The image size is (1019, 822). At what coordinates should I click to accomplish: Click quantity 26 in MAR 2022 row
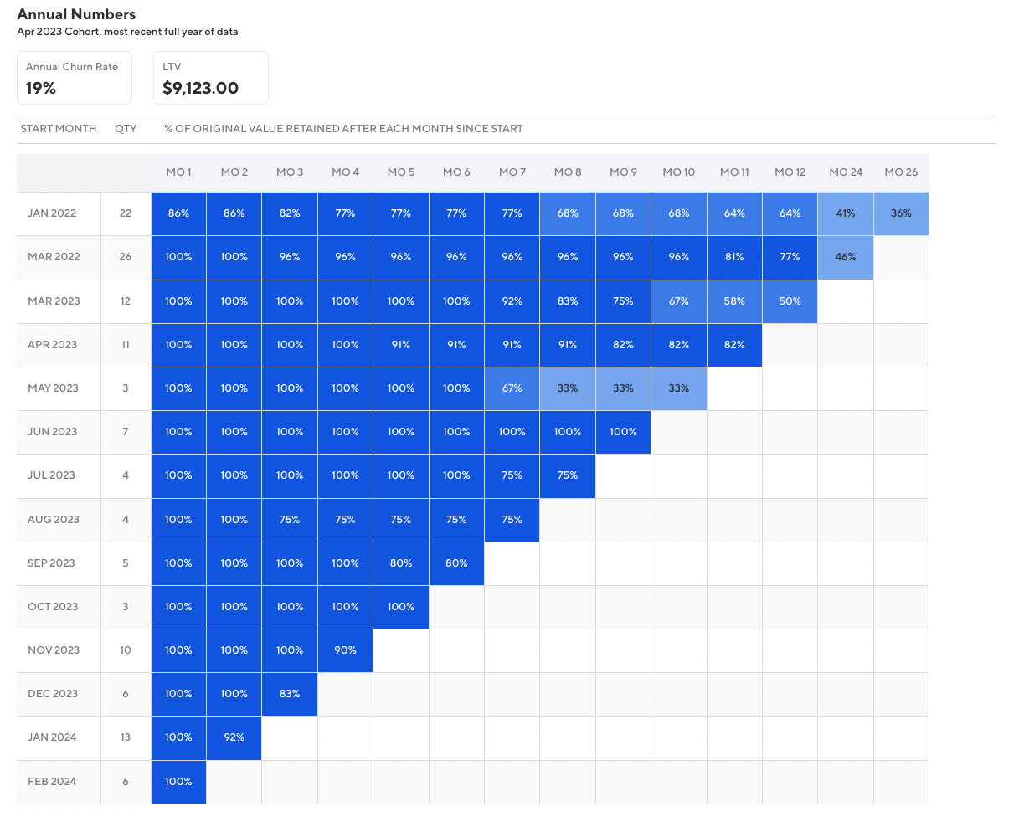(x=126, y=257)
